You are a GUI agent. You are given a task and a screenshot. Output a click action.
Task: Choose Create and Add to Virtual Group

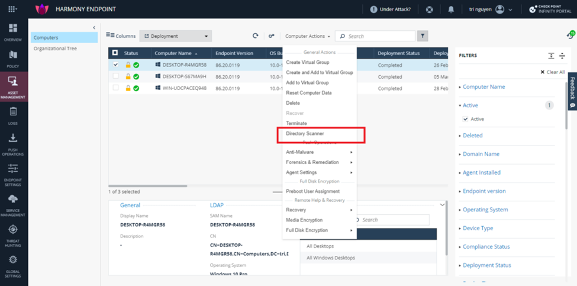(320, 72)
